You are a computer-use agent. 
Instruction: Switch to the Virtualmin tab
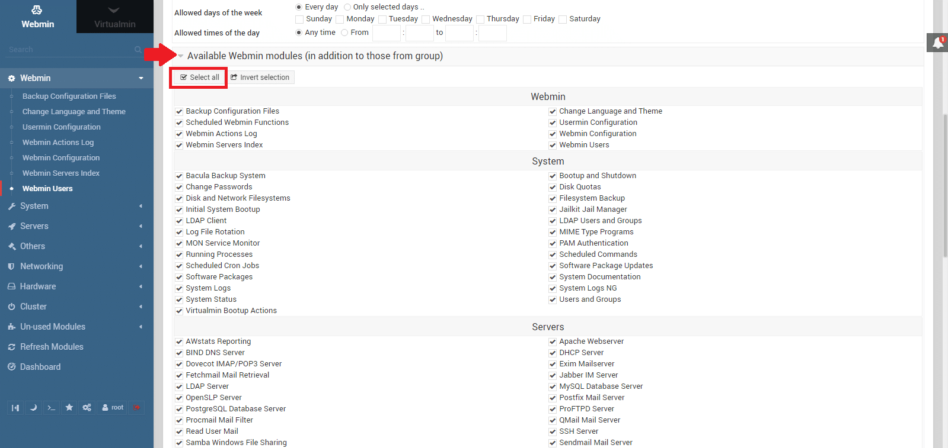(x=115, y=17)
